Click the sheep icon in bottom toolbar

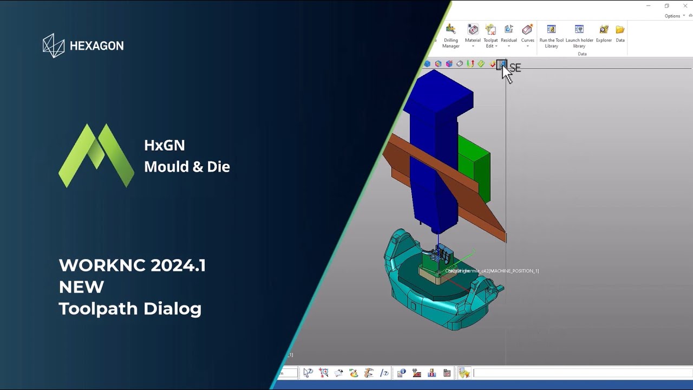[339, 373]
